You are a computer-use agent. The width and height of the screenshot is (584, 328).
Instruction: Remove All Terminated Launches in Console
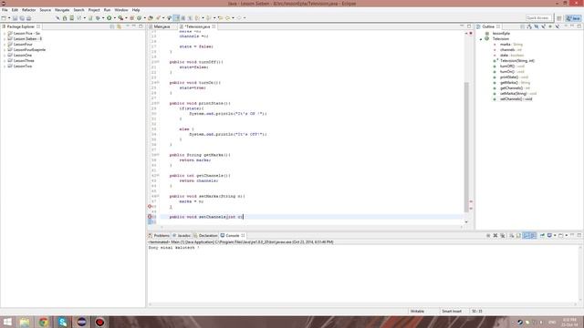click(x=503, y=235)
